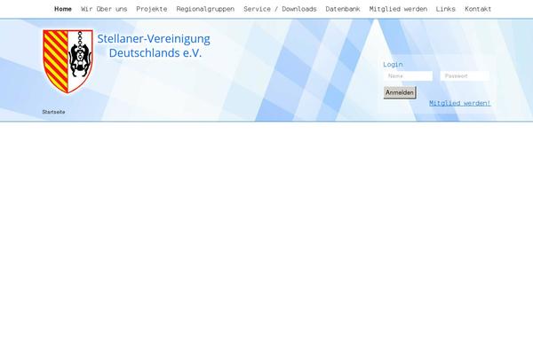Select Mitglied werden in top navigation

(398, 9)
